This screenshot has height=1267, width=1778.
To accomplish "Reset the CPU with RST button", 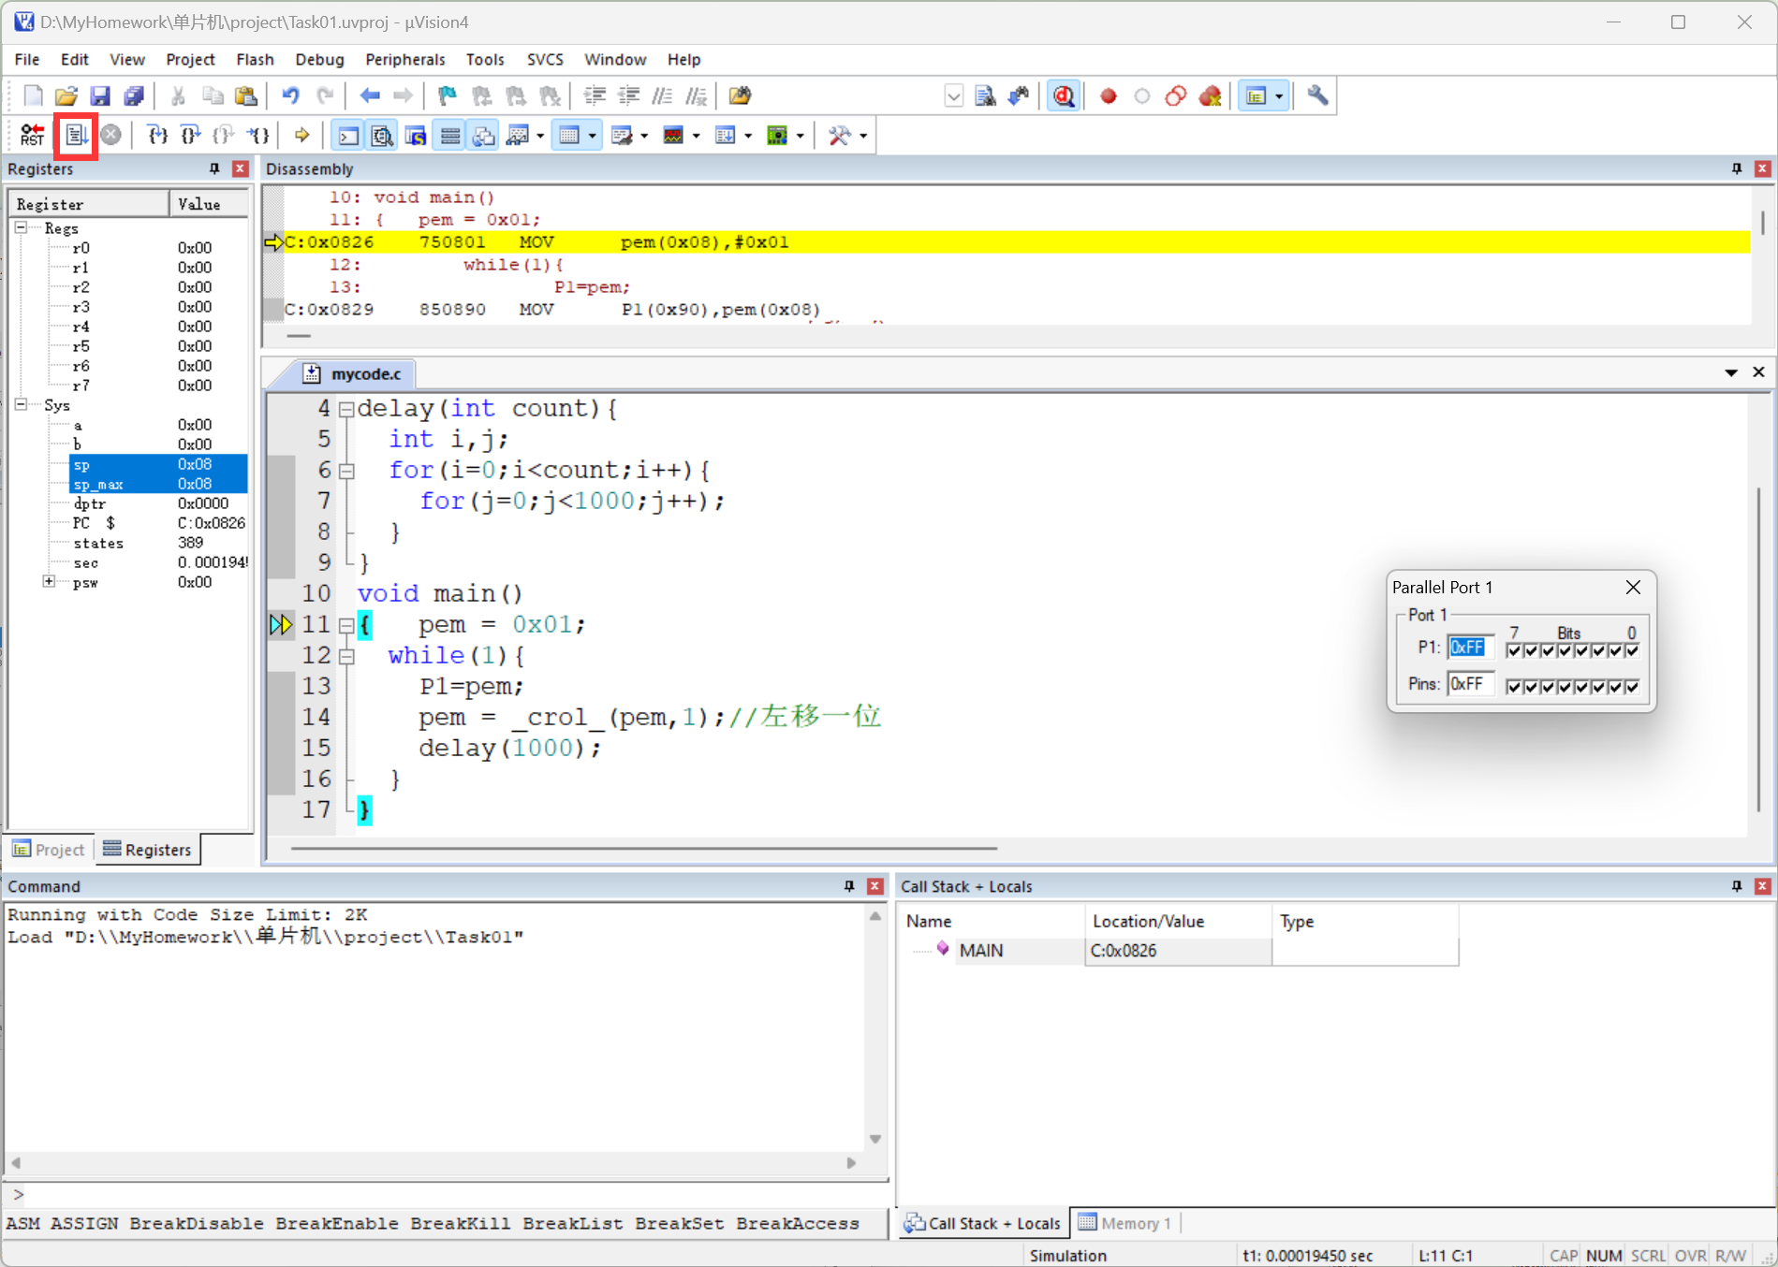I will coord(32,136).
